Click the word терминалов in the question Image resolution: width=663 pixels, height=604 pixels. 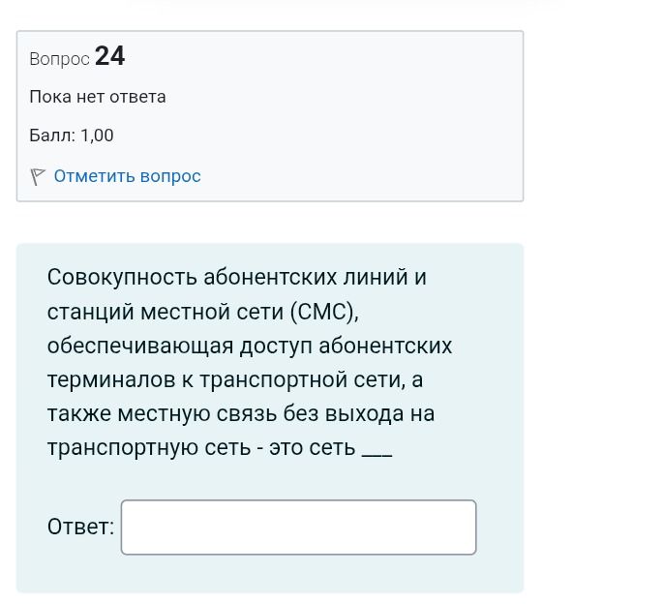tap(111, 379)
